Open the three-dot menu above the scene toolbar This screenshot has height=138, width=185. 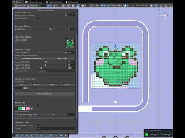pyautogui.click(x=171, y=2)
